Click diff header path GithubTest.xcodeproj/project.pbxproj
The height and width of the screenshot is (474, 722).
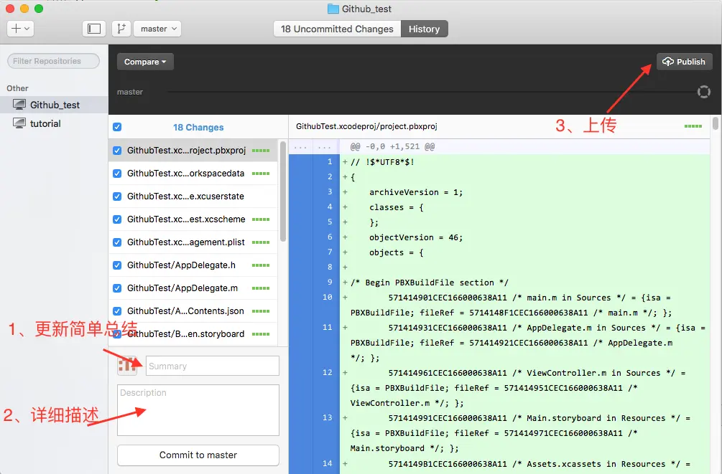[x=366, y=126]
